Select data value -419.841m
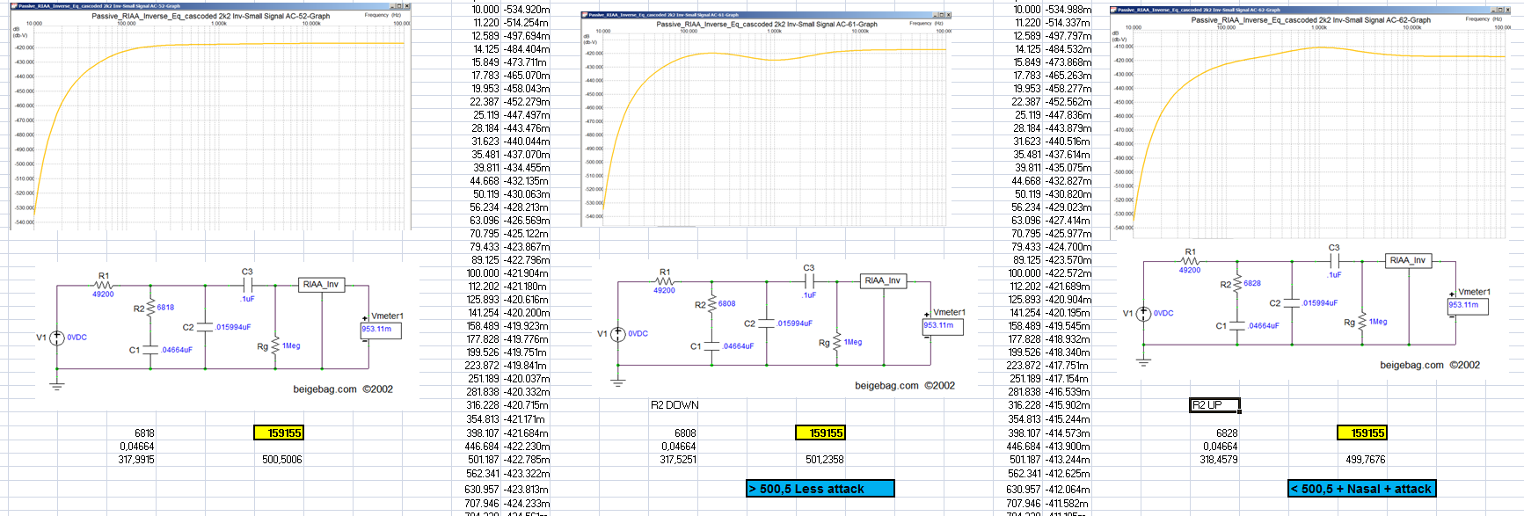The height and width of the screenshot is (516, 1524). coord(525,366)
